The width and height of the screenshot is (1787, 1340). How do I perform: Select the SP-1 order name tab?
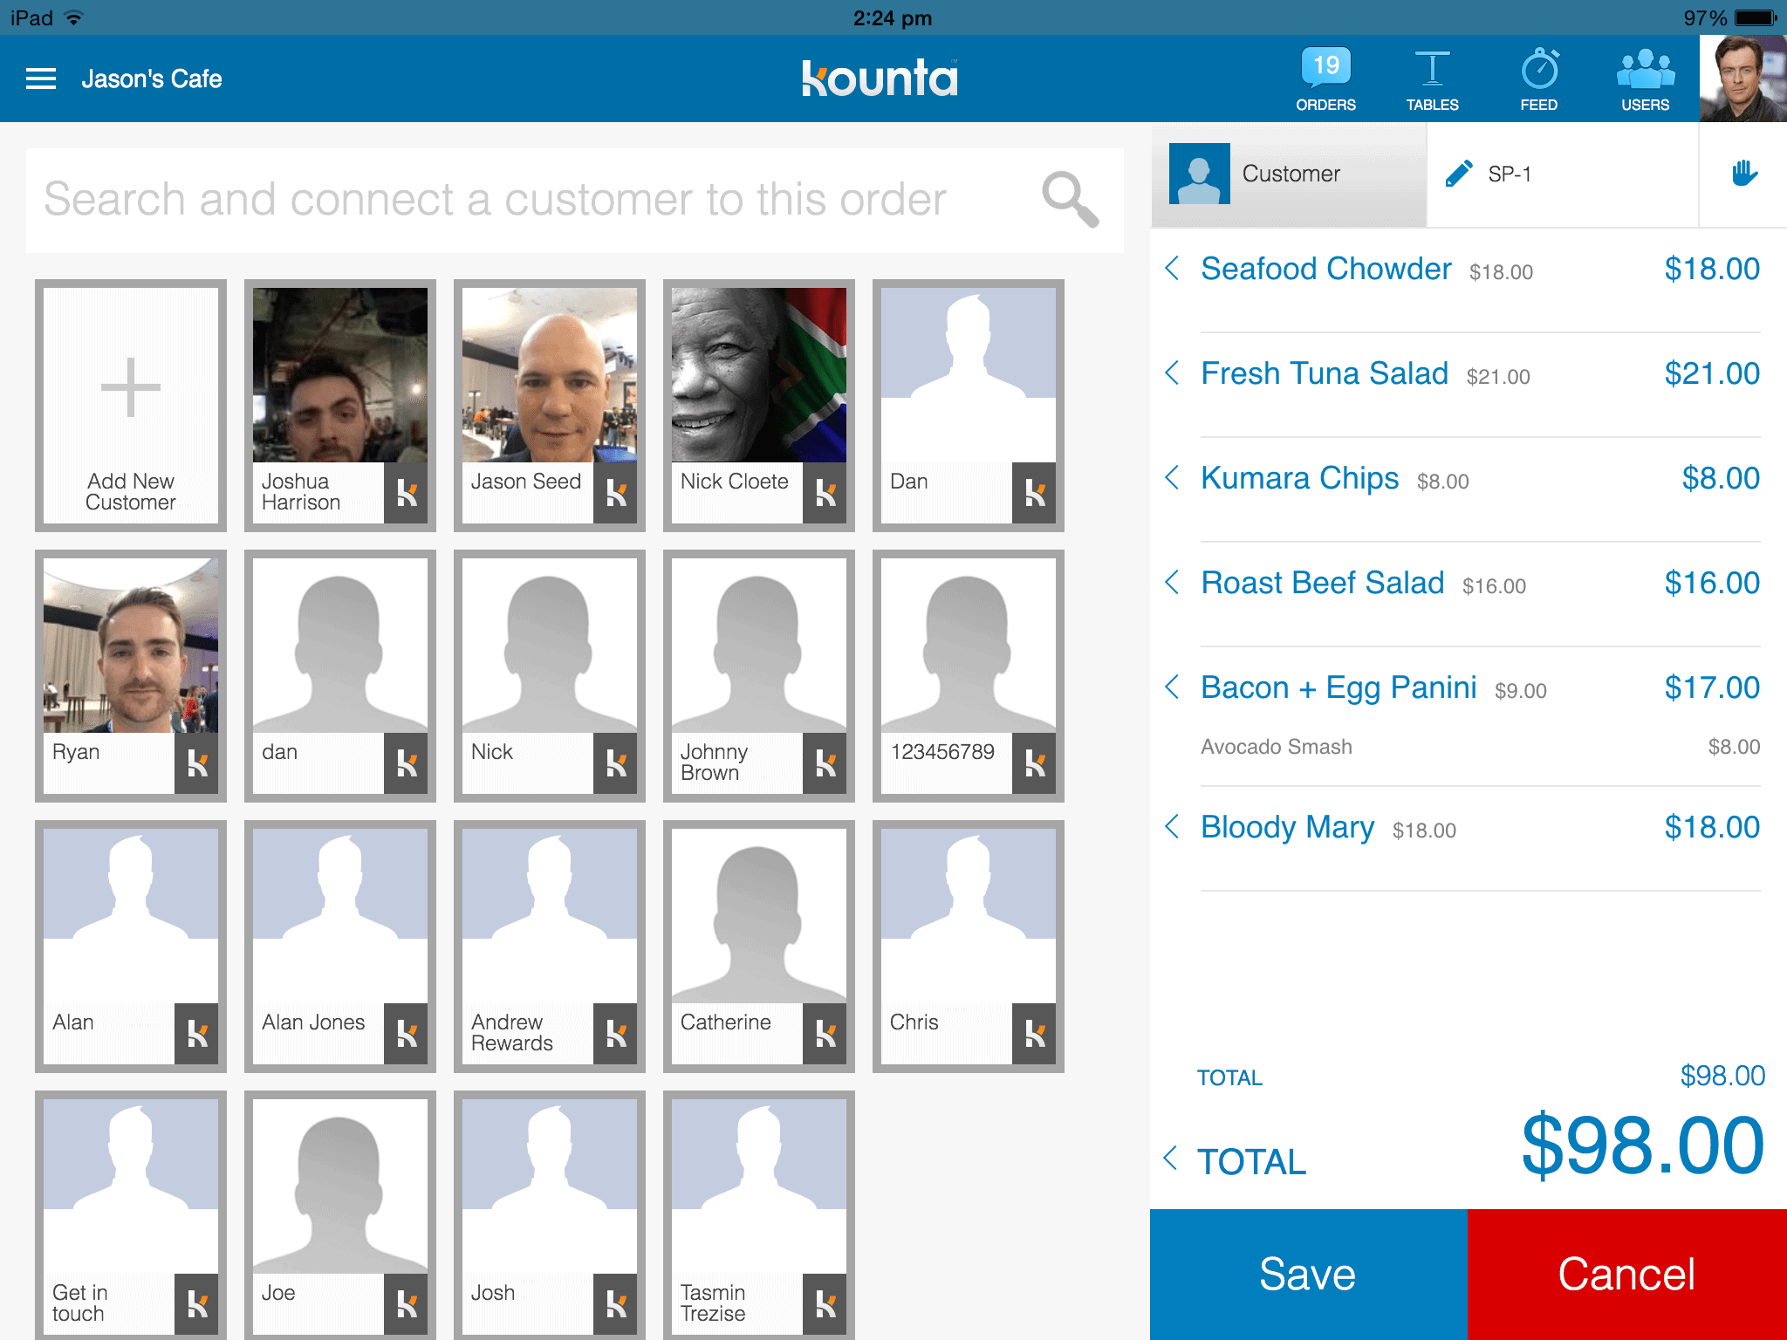point(1563,174)
